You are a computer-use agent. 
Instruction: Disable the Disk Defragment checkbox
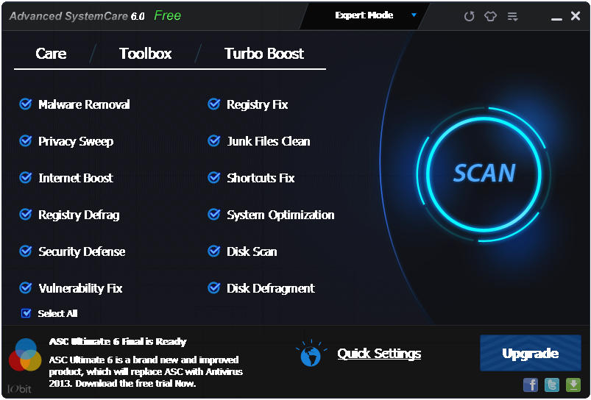(x=214, y=288)
